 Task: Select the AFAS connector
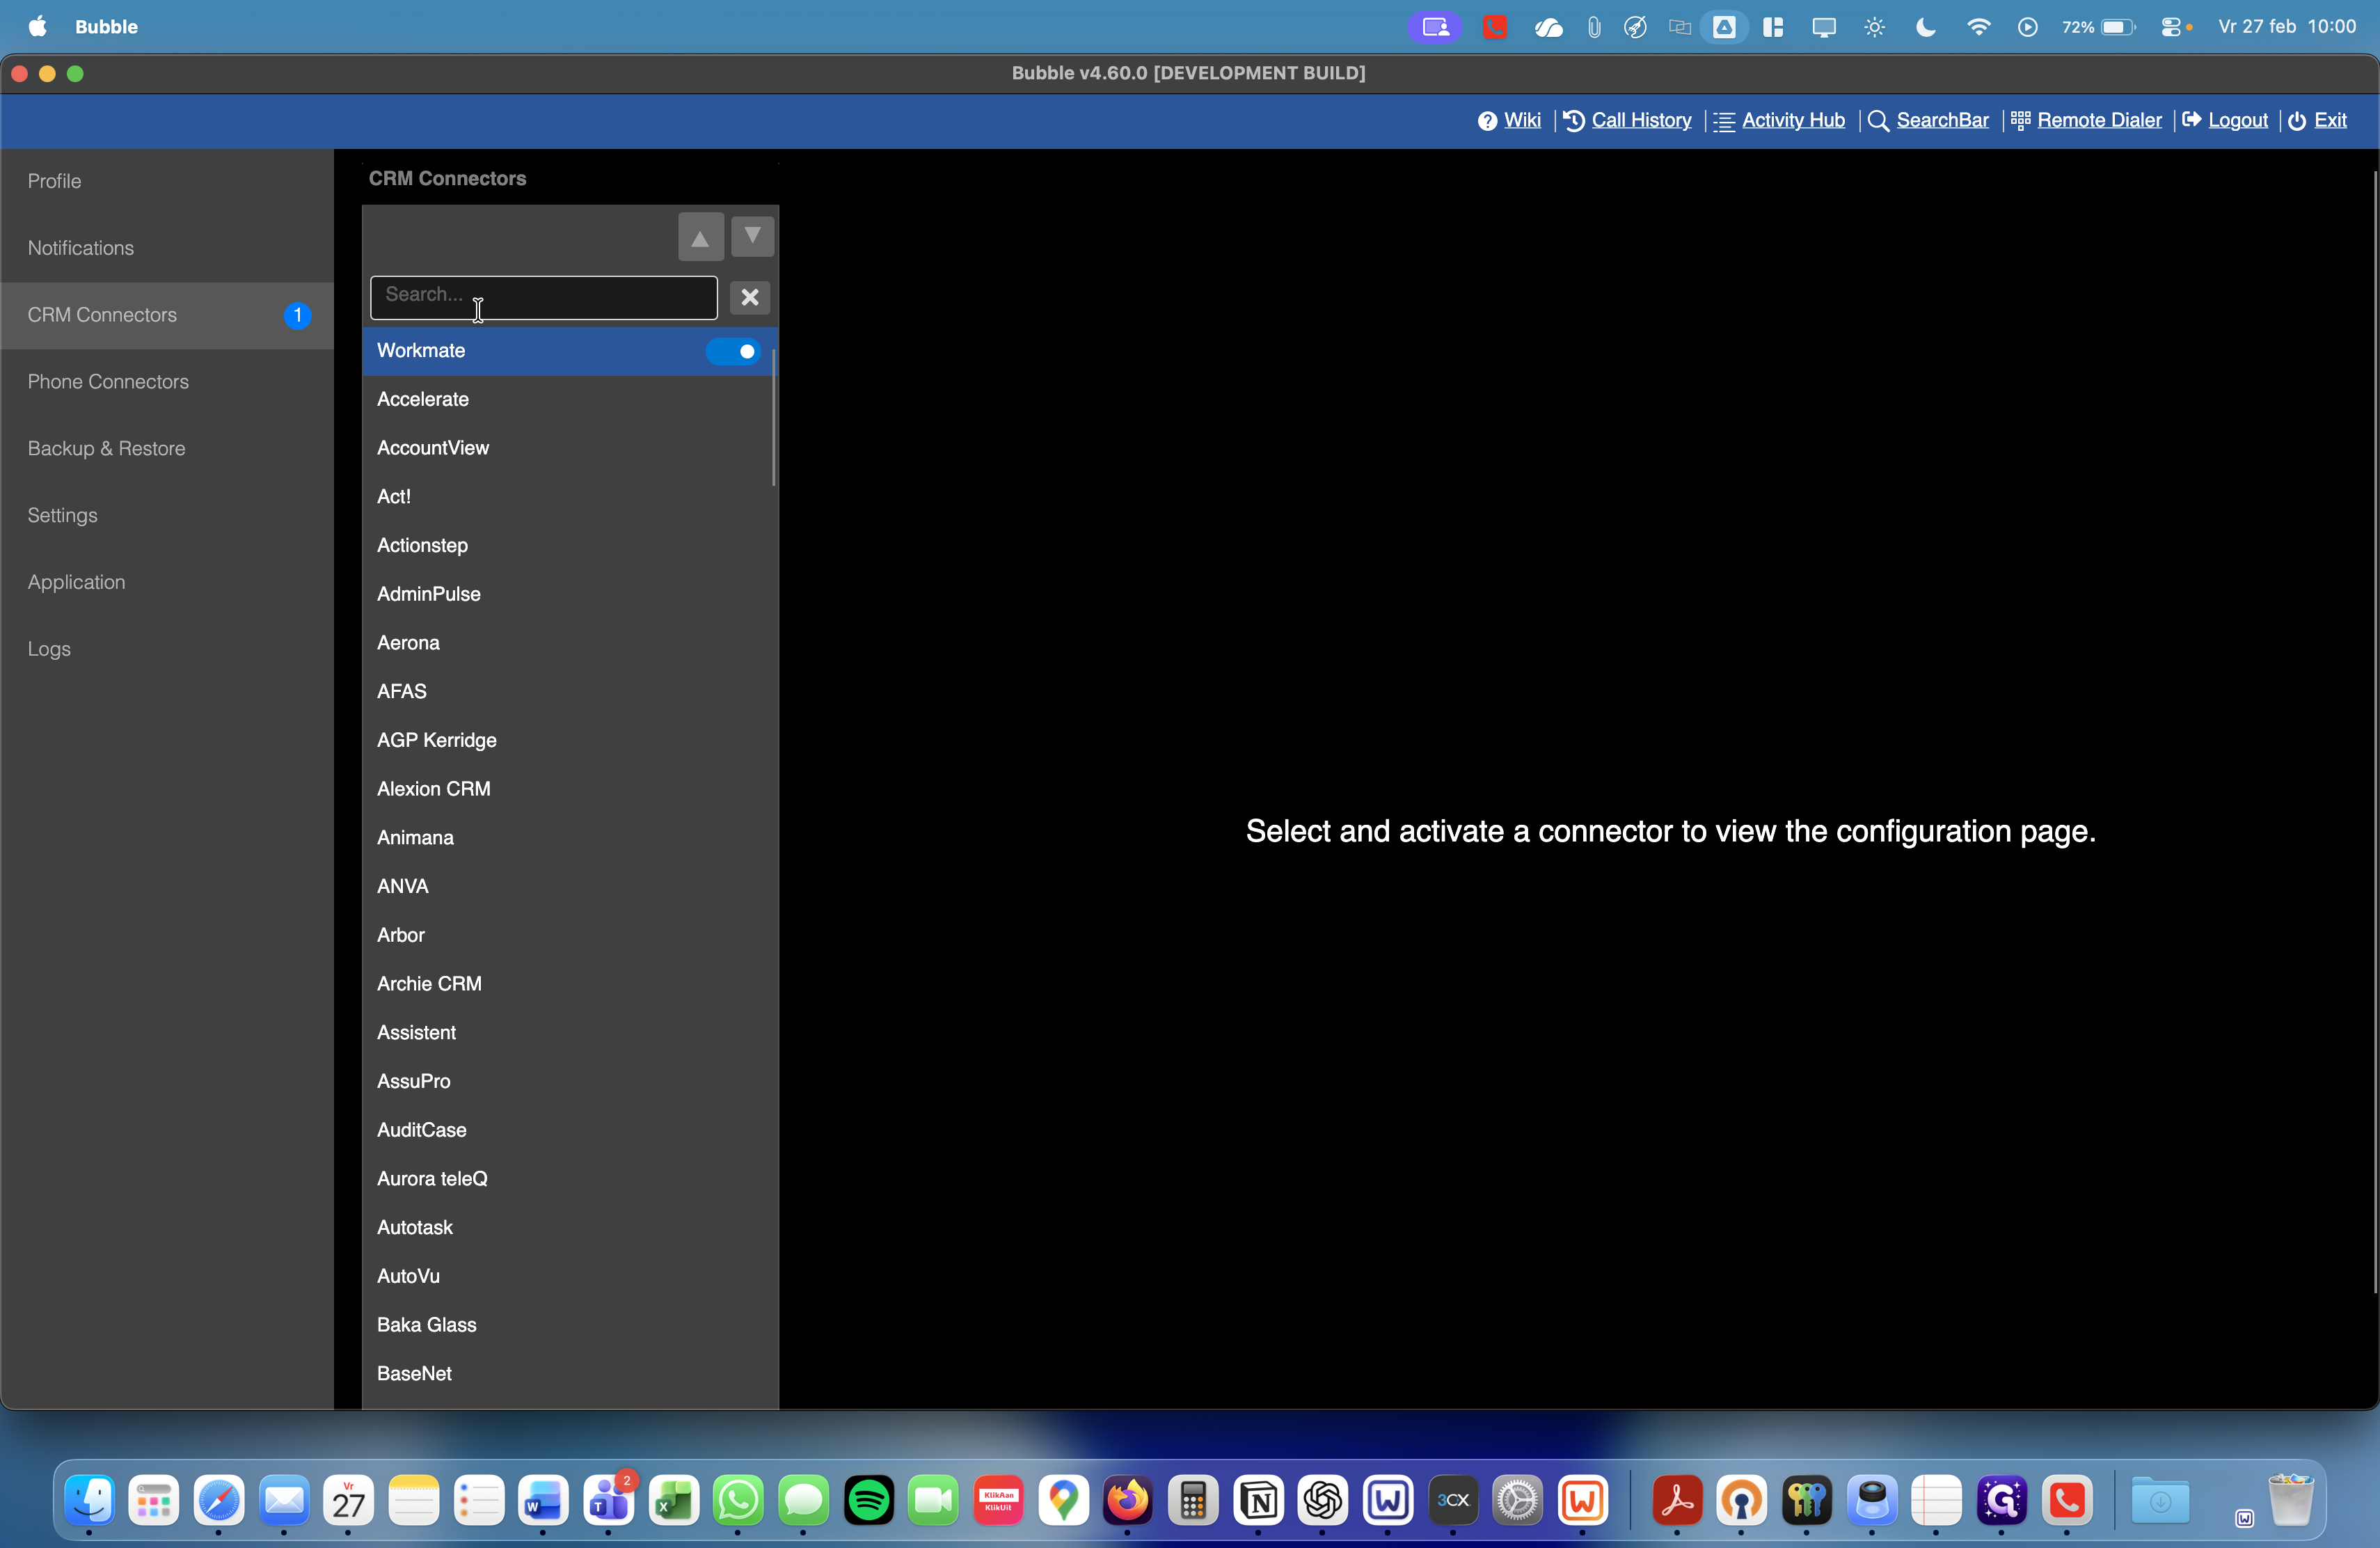pyautogui.click(x=402, y=691)
